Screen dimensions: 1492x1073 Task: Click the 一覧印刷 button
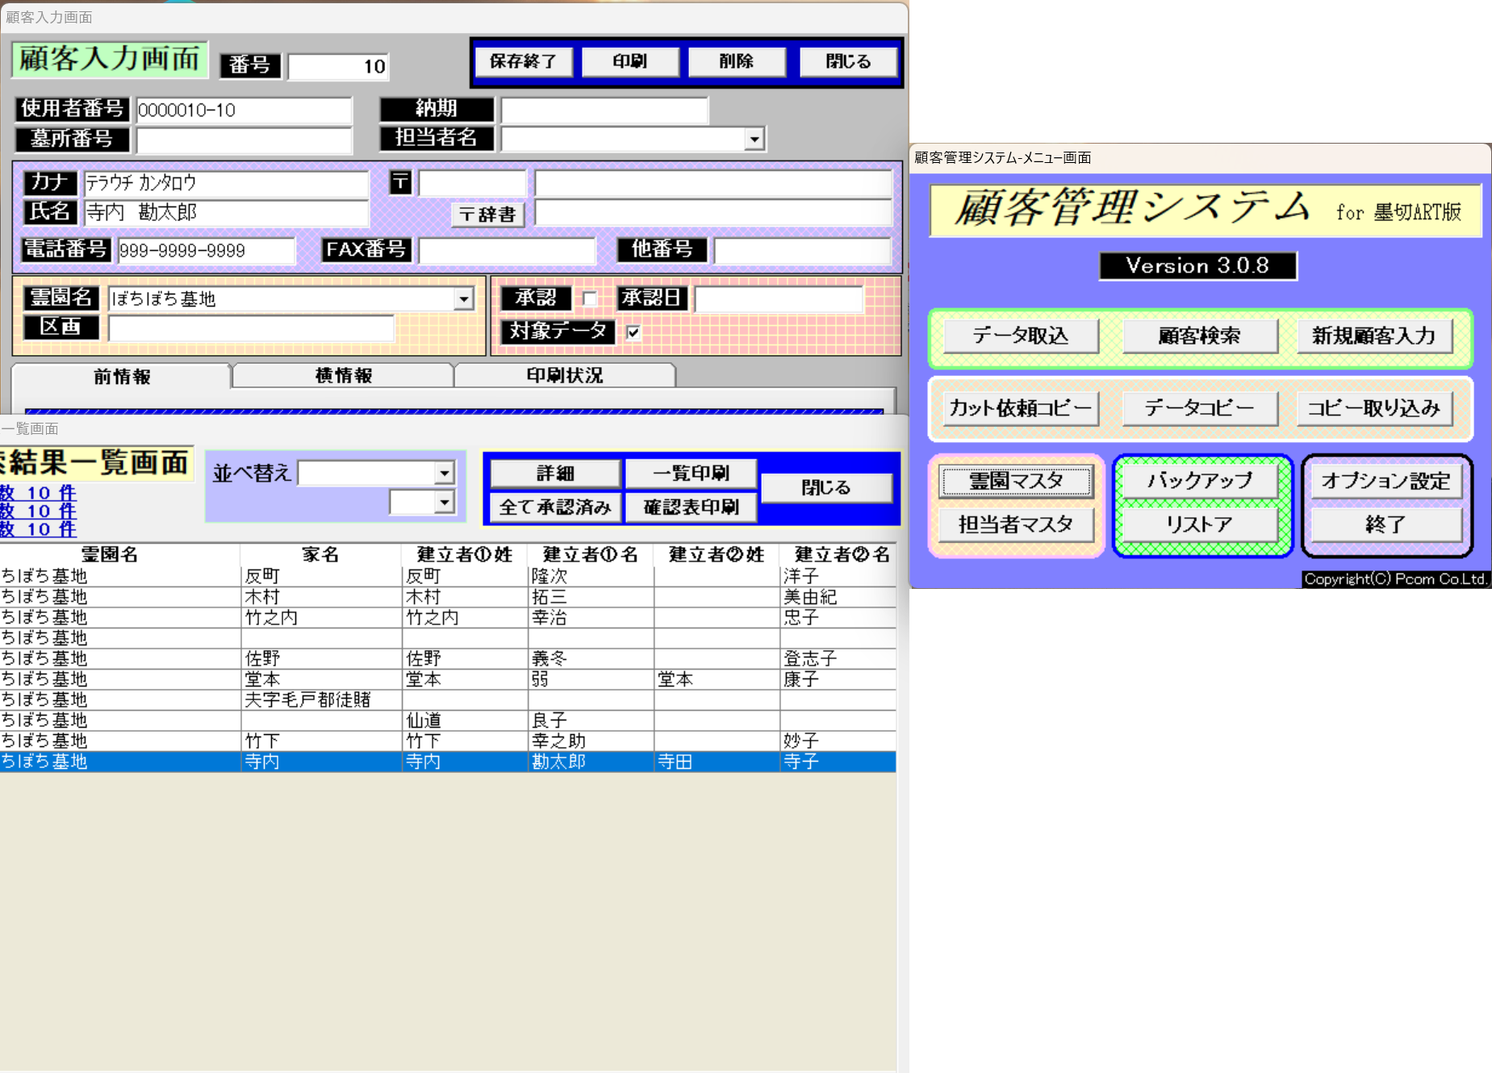691,473
